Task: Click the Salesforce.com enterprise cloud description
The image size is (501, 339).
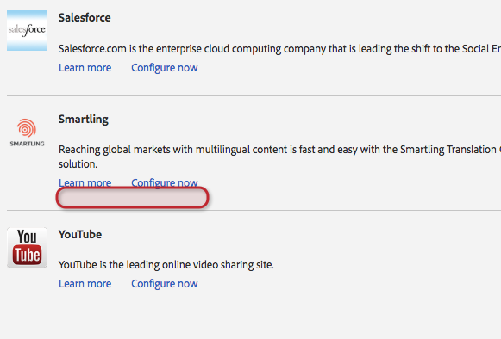Action: pyautogui.click(x=279, y=49)
